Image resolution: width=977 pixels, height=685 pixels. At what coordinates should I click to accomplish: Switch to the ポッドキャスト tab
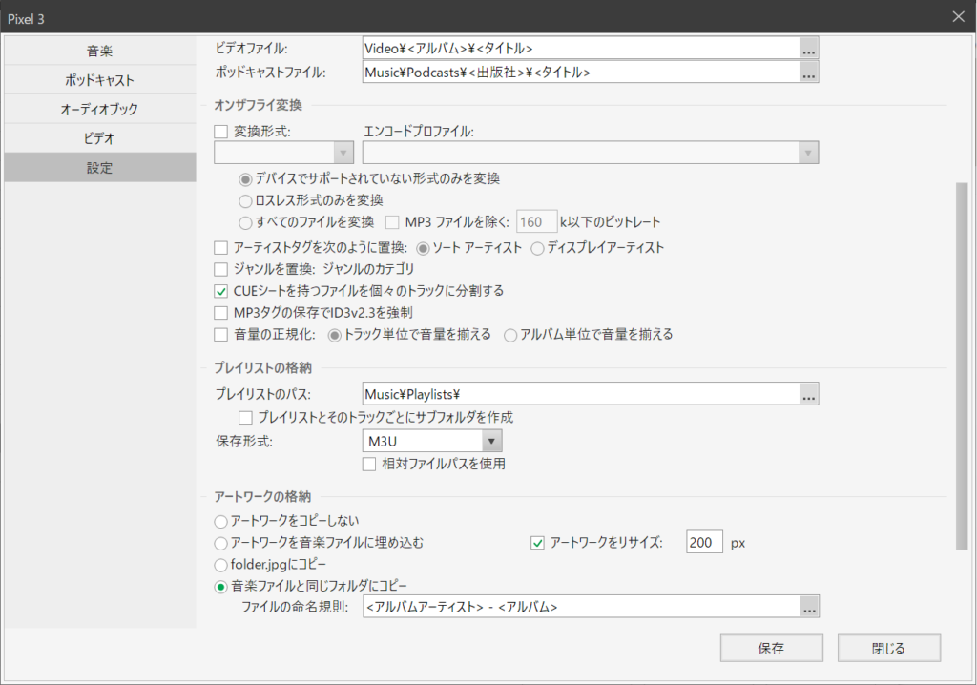tap(99, 80)
